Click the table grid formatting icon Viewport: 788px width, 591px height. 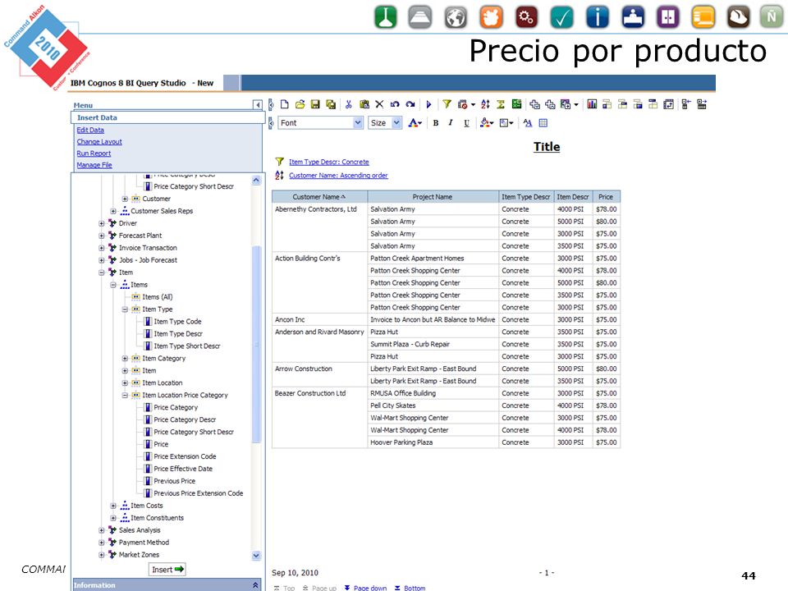pos(543,122)
